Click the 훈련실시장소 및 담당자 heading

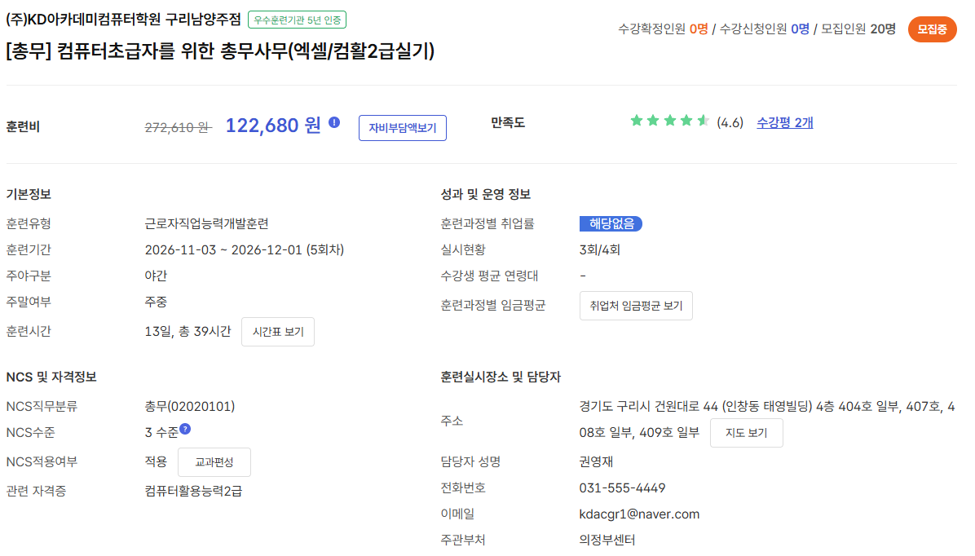click(501, 377)
